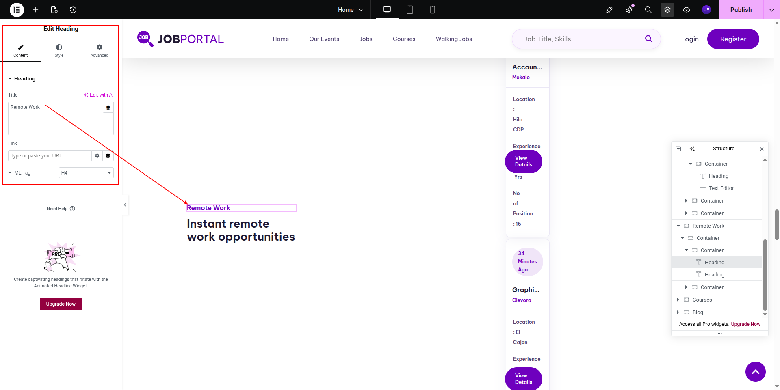
Task: Toggle the Structure layers panel icon
Action: tap(667, 10)
